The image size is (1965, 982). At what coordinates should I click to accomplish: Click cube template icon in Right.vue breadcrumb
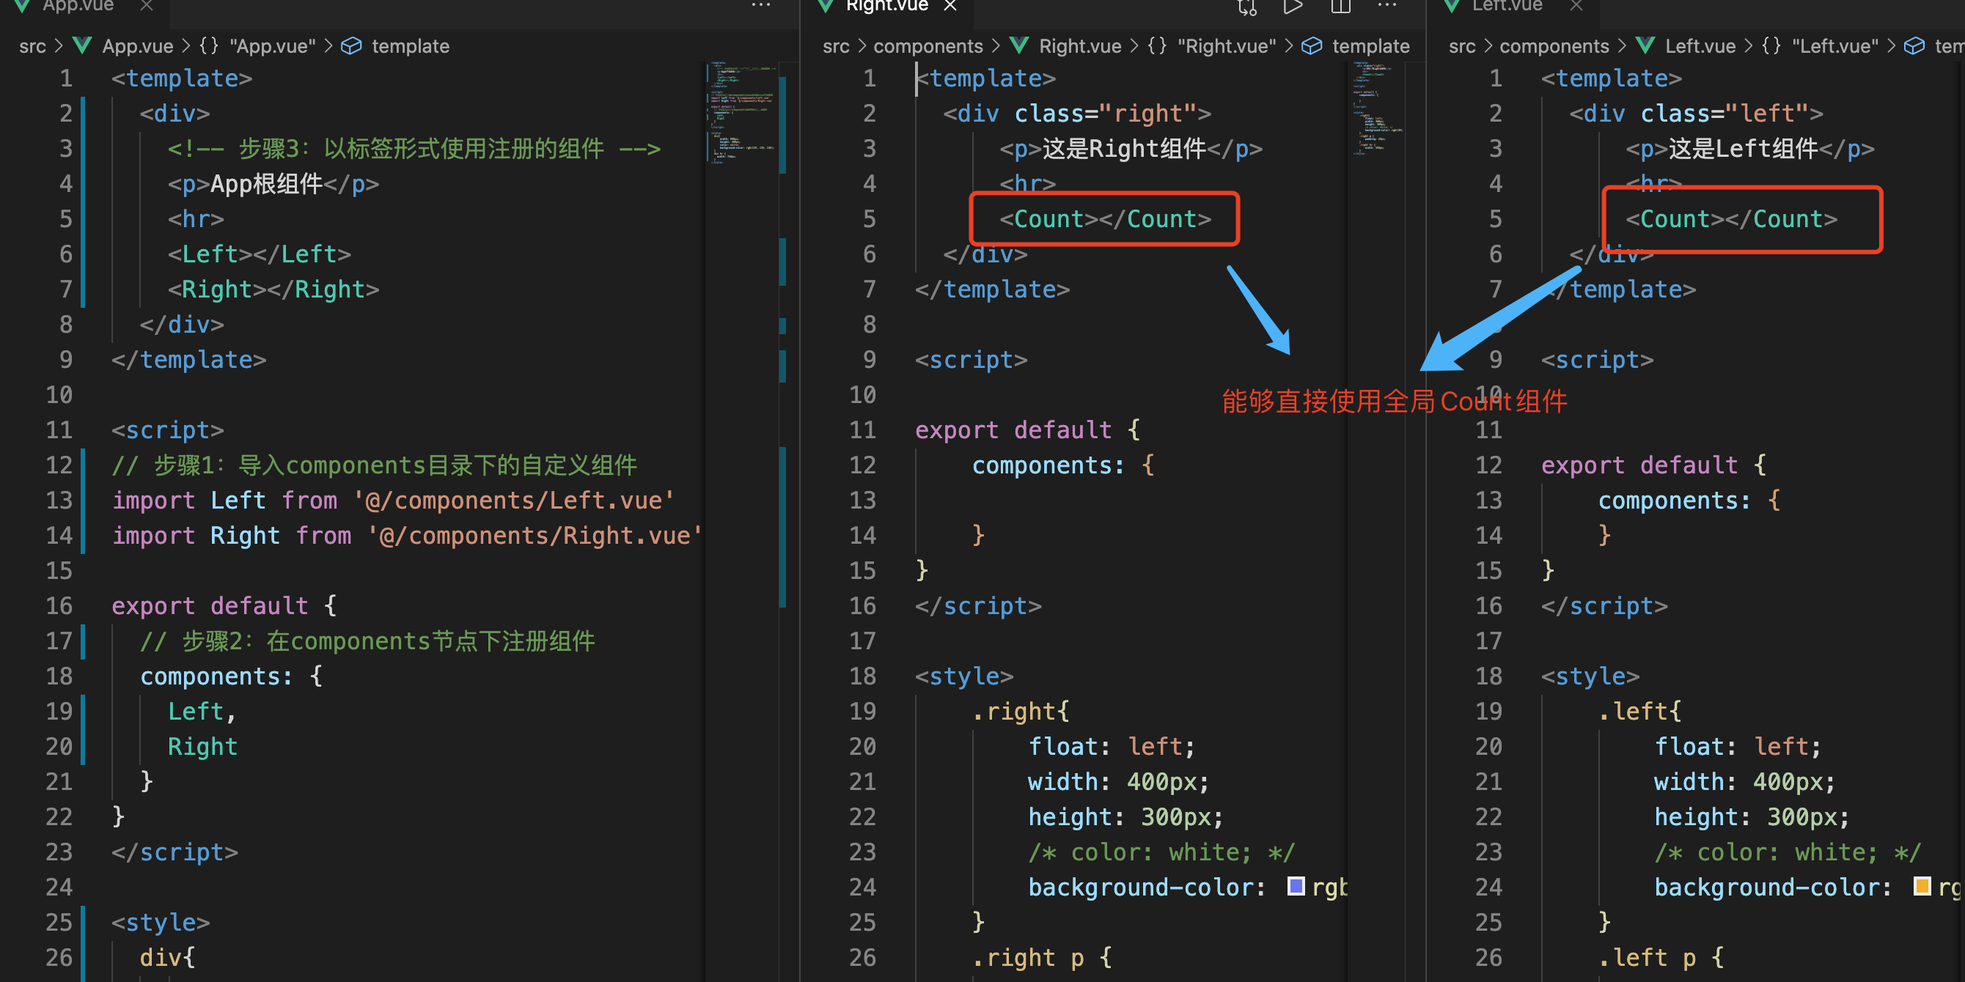(1311, 46)
